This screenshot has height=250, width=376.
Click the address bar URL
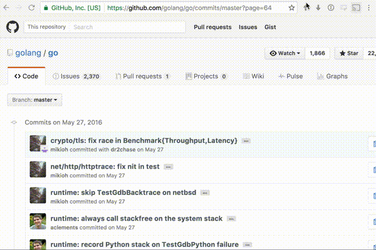[189, 8]
